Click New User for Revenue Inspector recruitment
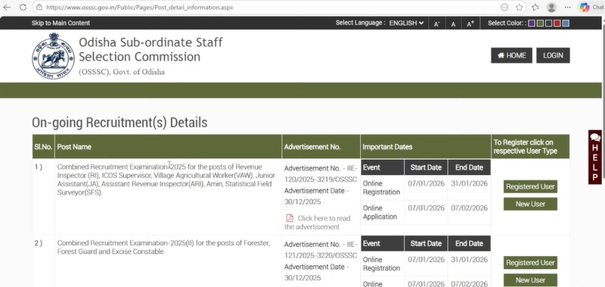 pos(530,204)
